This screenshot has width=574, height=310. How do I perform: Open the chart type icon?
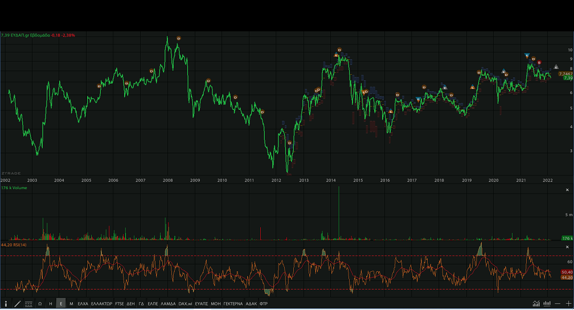tap(536, 304)
